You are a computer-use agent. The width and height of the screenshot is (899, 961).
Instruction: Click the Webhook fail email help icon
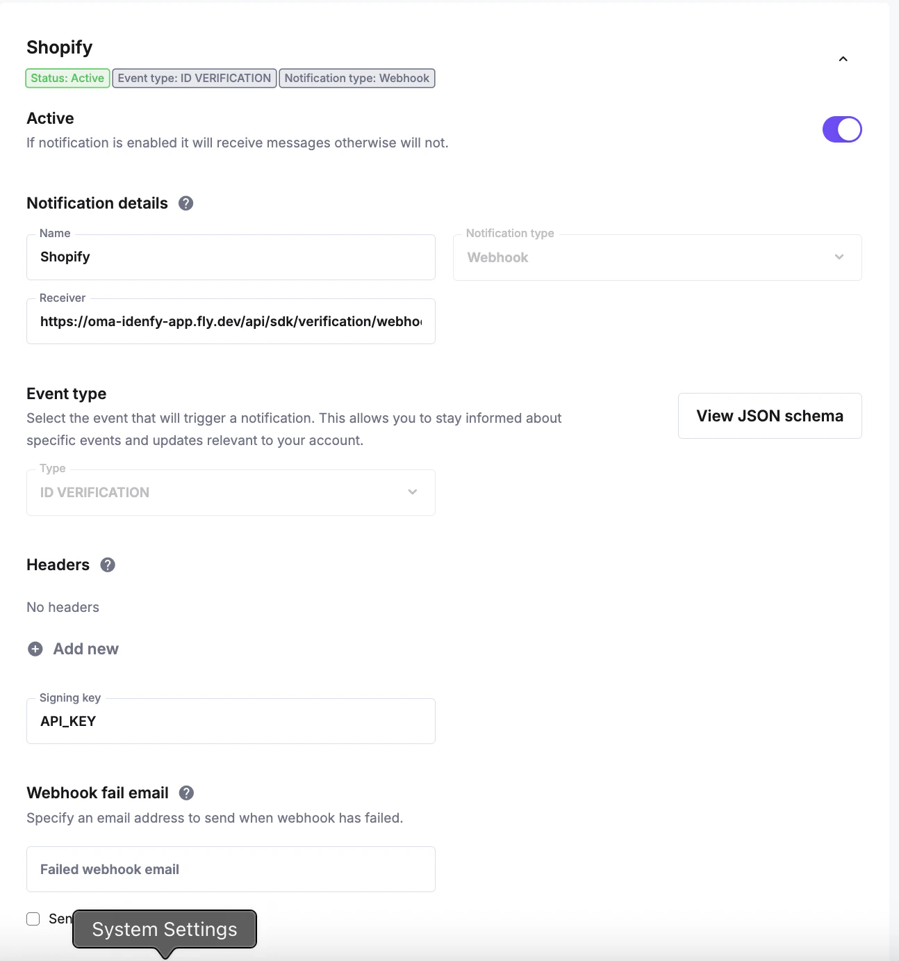[x=185, y=793]
